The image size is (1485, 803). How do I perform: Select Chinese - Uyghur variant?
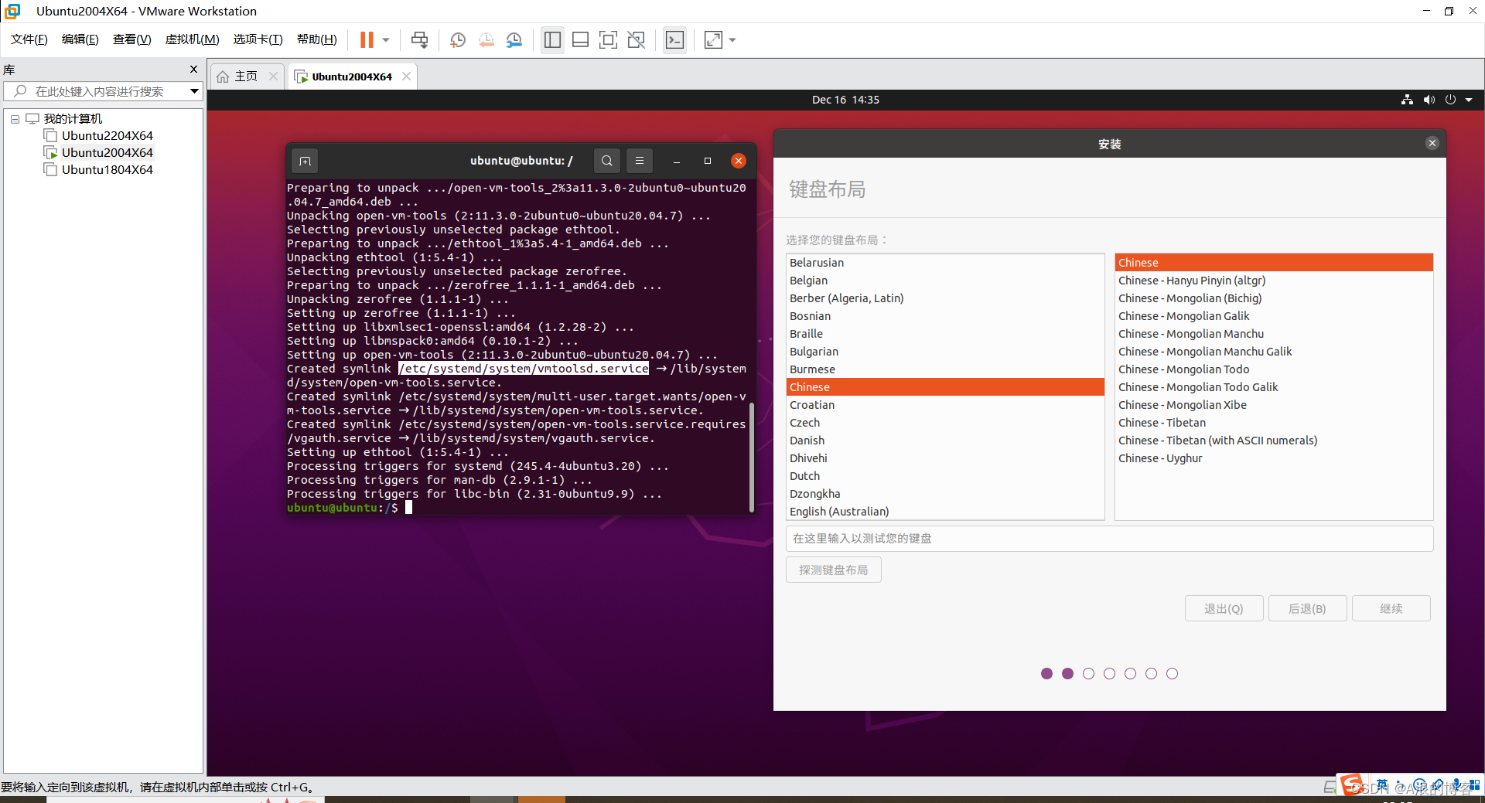1274,458
